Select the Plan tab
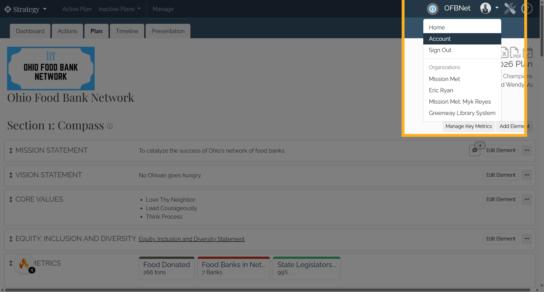 [x=96, y=31]
